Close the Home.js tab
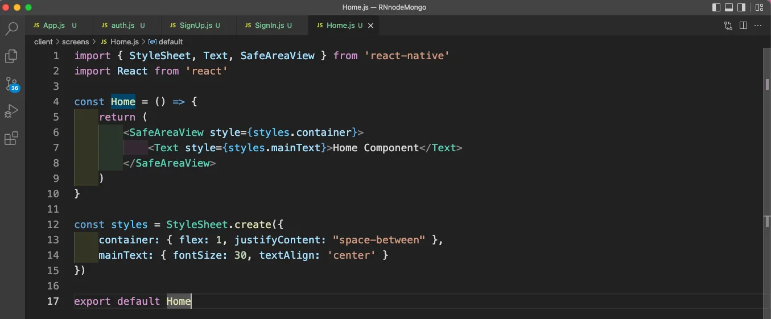 371,26
